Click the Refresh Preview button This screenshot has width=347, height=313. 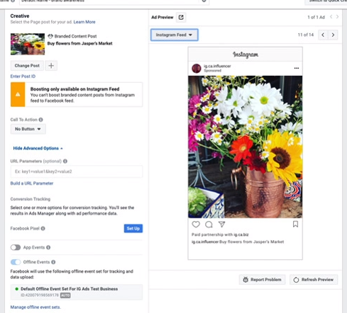point(314,280)
